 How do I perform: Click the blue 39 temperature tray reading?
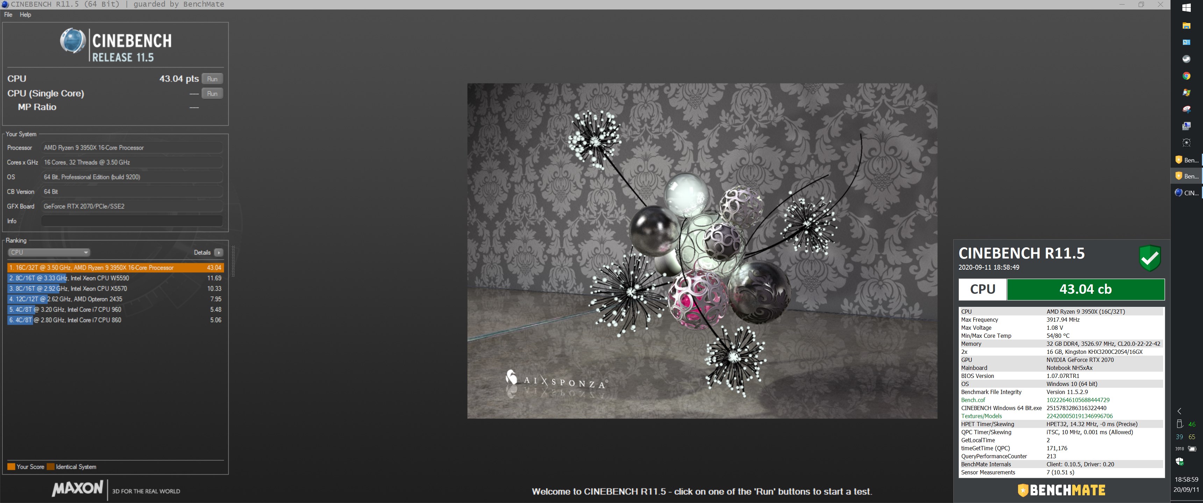(x=1179, y=437)
